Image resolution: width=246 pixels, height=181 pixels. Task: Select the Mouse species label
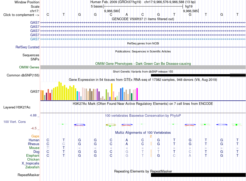pos(34,148)
